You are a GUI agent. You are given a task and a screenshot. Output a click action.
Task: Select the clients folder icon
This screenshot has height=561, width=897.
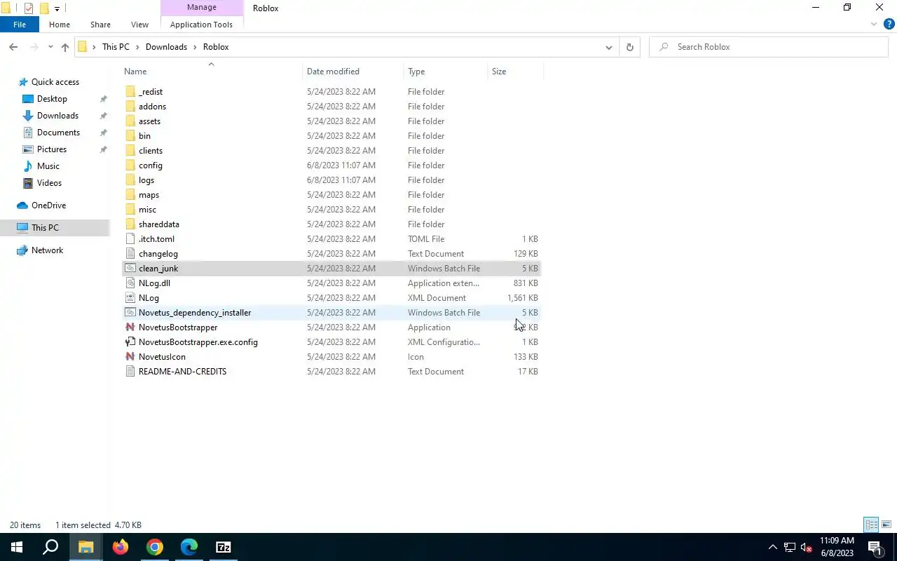click(x=130, y=151)
